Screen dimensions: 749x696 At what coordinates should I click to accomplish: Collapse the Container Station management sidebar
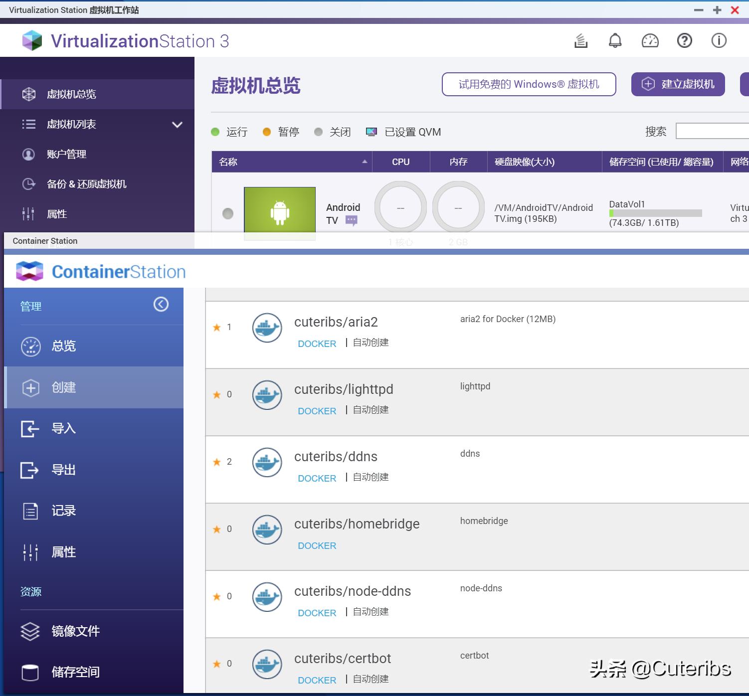pos(160,304)
